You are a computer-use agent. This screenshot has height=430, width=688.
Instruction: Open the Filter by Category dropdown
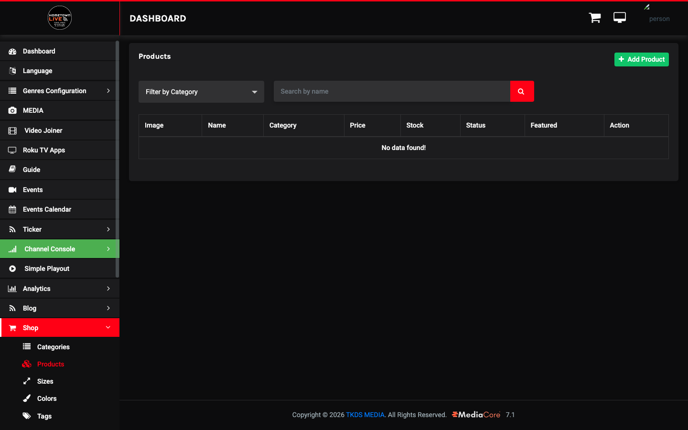[x=201, y=92]
